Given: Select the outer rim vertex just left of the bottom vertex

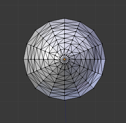Looking at the screenshot, I should point(49,97).
